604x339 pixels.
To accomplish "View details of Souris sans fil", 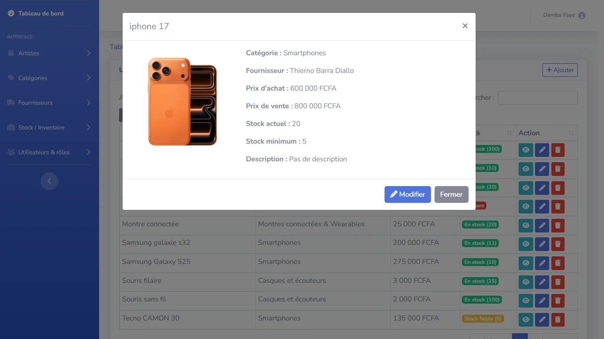I will tap(526, 301).
